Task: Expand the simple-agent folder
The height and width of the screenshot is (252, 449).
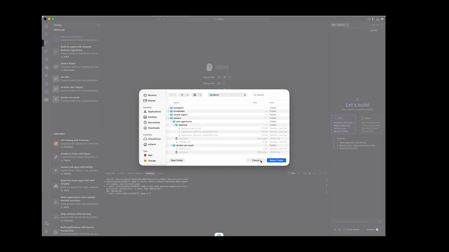Action: pos(169,115)
